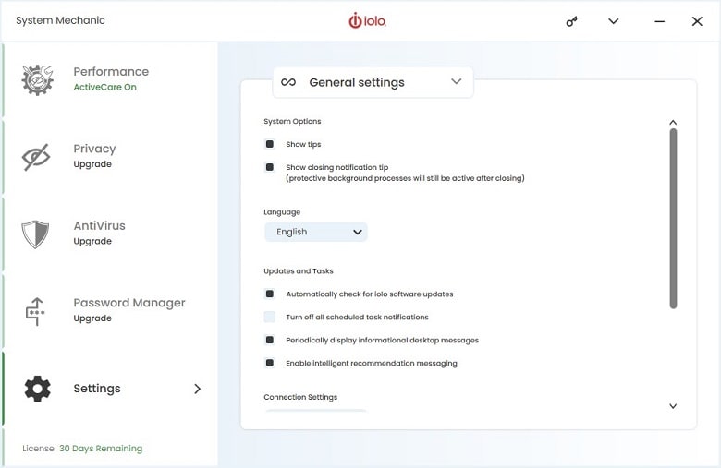Click the scrollbar down arrow

[673, 406]
